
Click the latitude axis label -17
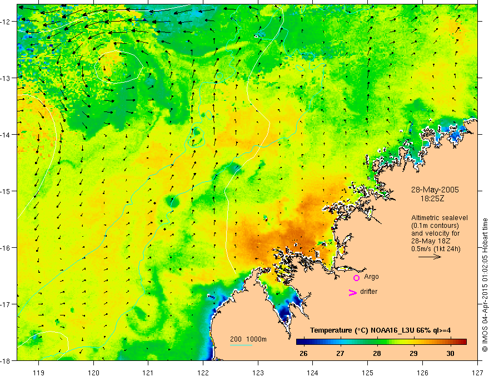(6, 304)
